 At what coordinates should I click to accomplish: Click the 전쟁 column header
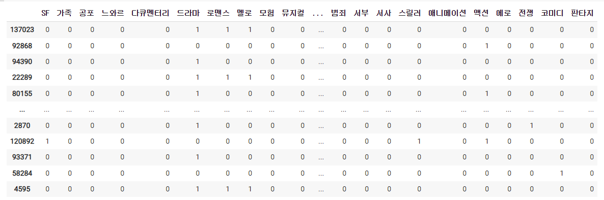pyautogui.click(x=527, y=13)
